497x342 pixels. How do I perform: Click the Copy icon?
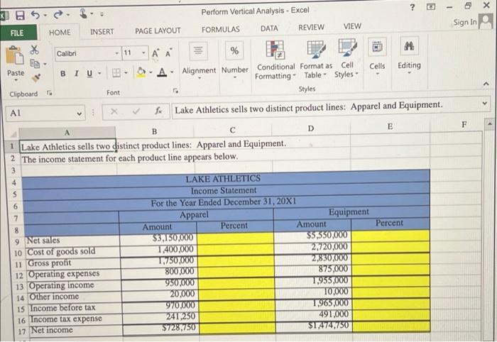35,64
